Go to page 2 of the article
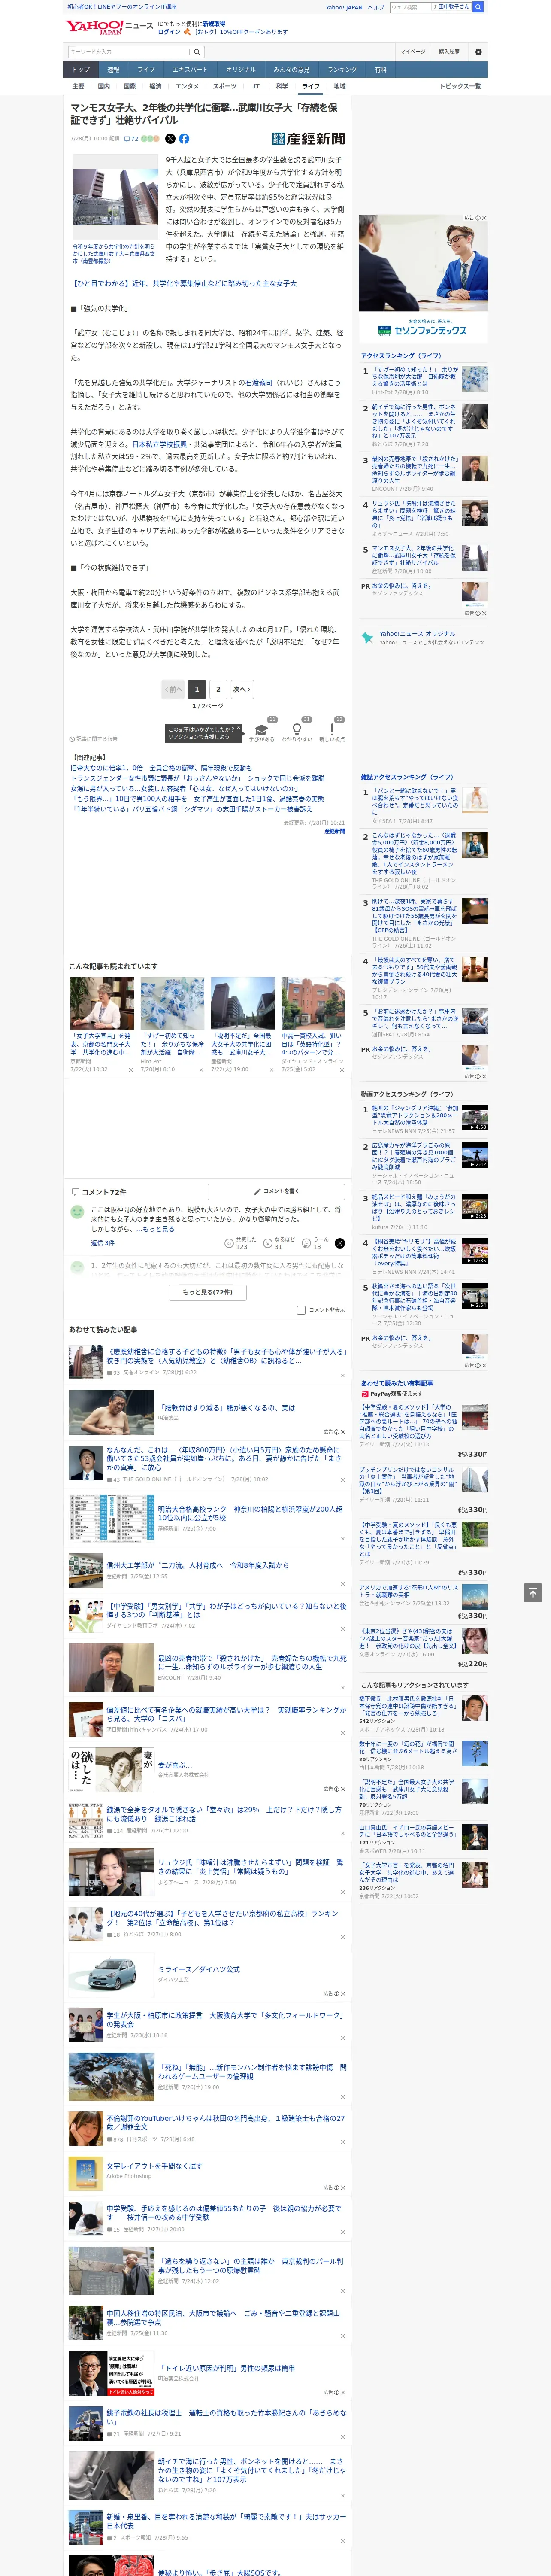 pyautogui.click(x=218, y=689)
